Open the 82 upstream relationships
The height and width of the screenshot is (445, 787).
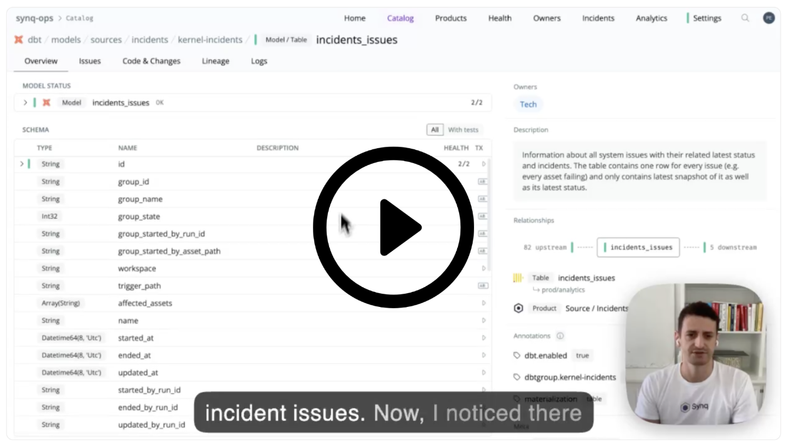(x=545, y=247)
